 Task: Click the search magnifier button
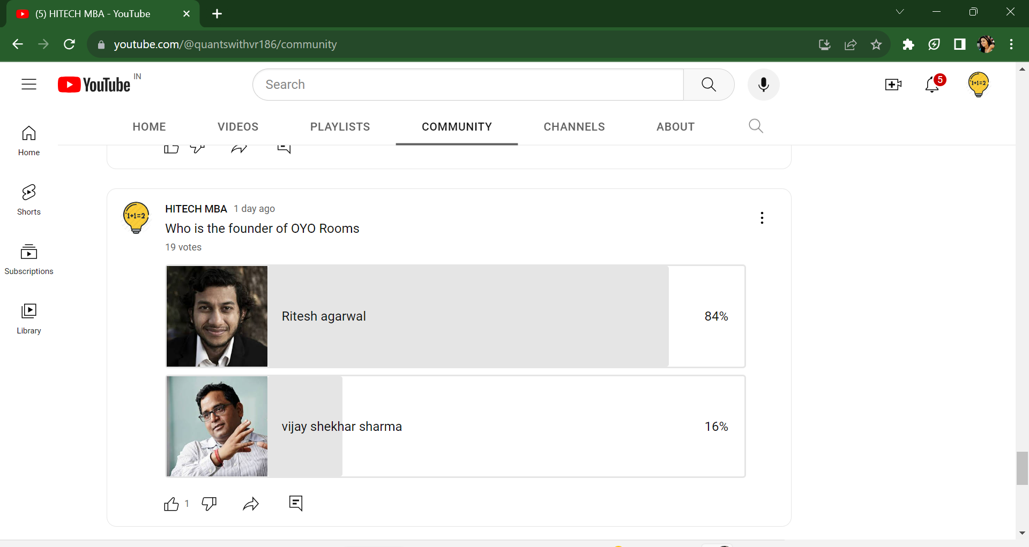pos(709,85)
